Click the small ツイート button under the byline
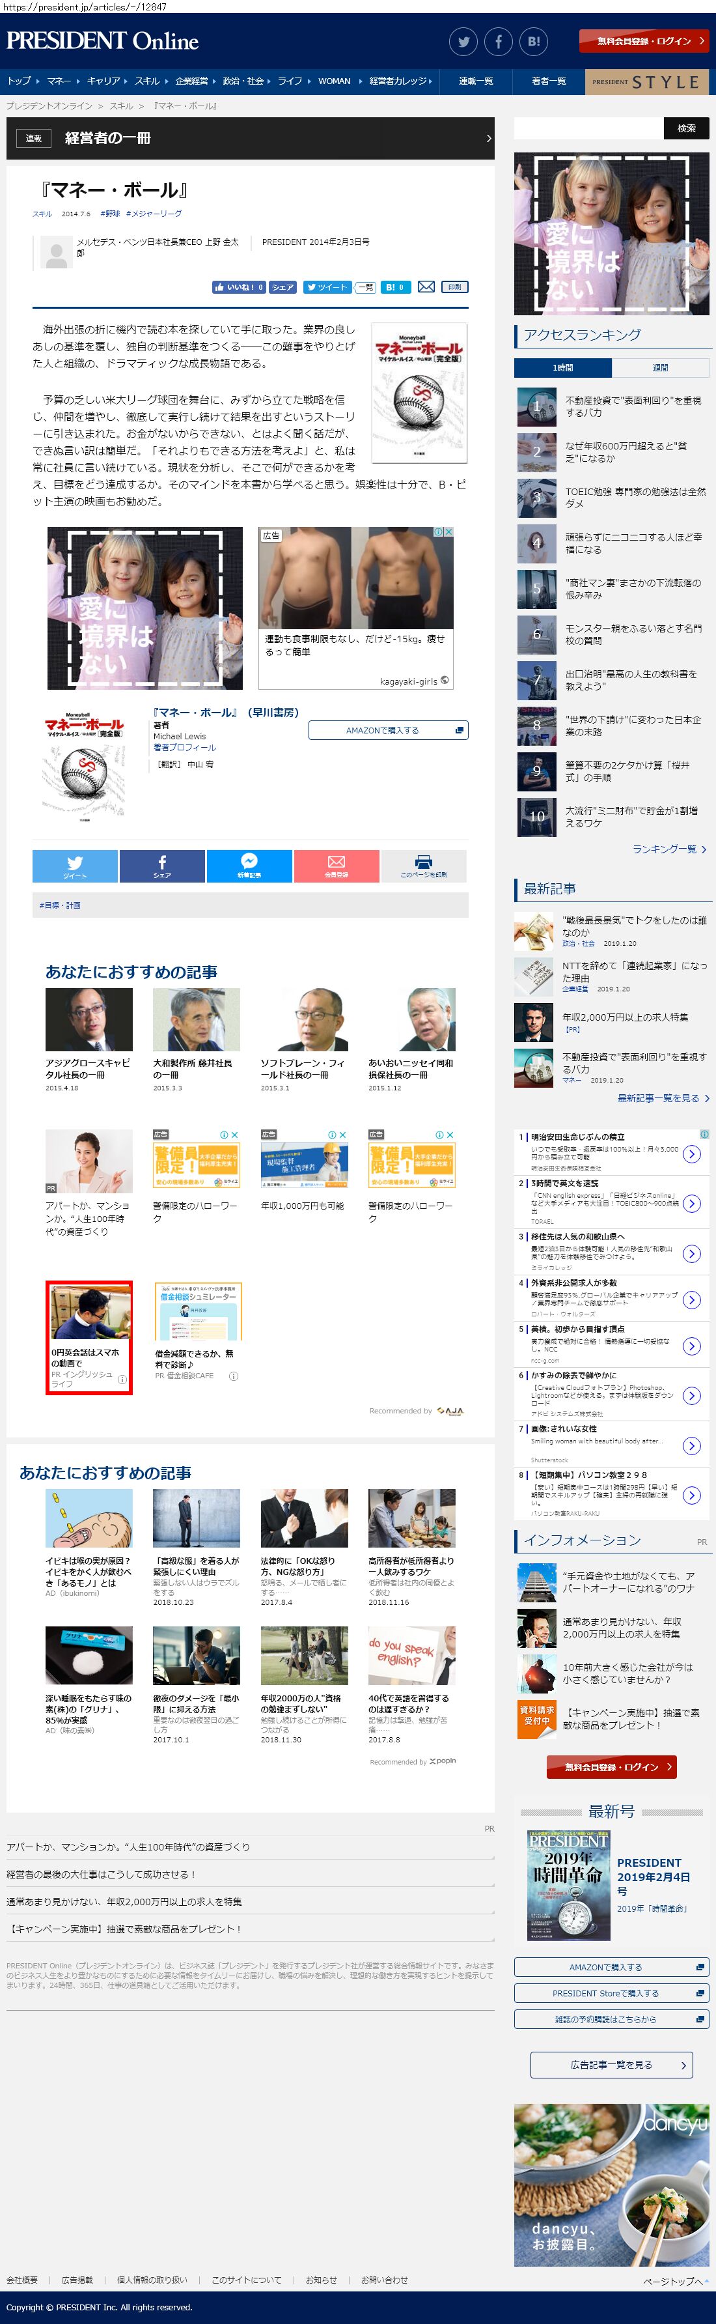The image size is (716, 2324). click(327, 287)
